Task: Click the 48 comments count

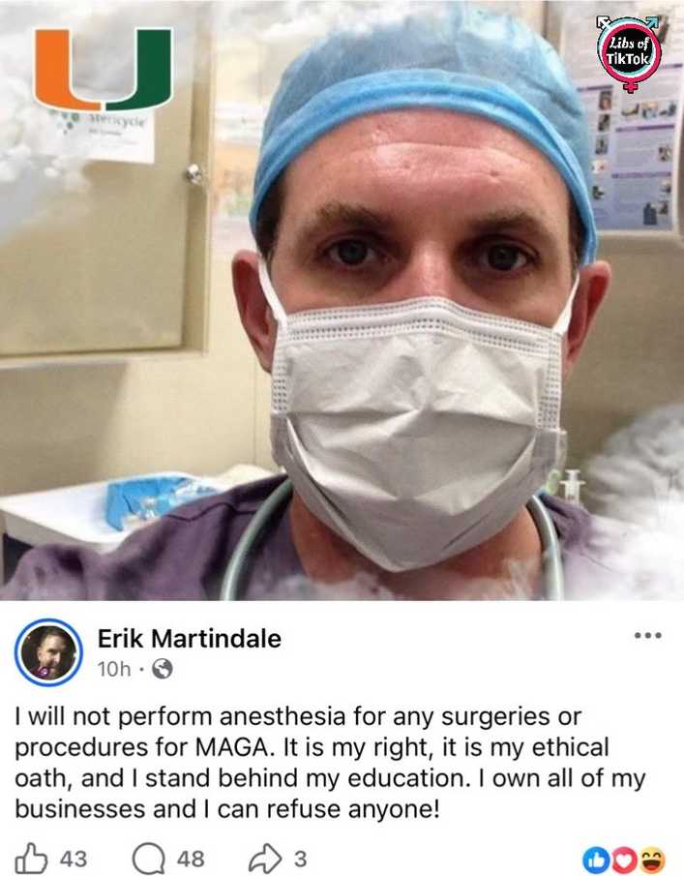Action: [191, 859]
